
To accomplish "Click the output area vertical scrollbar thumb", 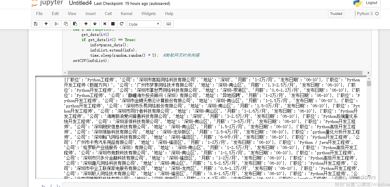I will 369,83.
